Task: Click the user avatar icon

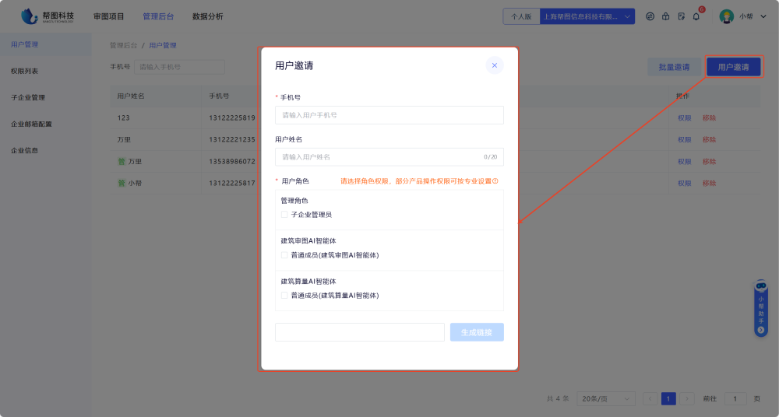Action: (726, 16)
